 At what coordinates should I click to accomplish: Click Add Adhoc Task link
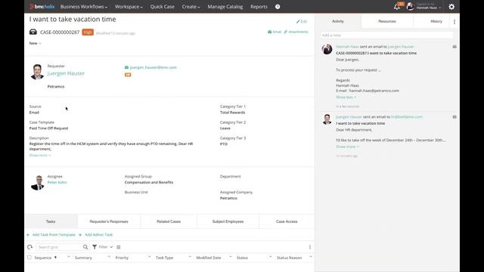pyautogui.click(x=98, y=235)
